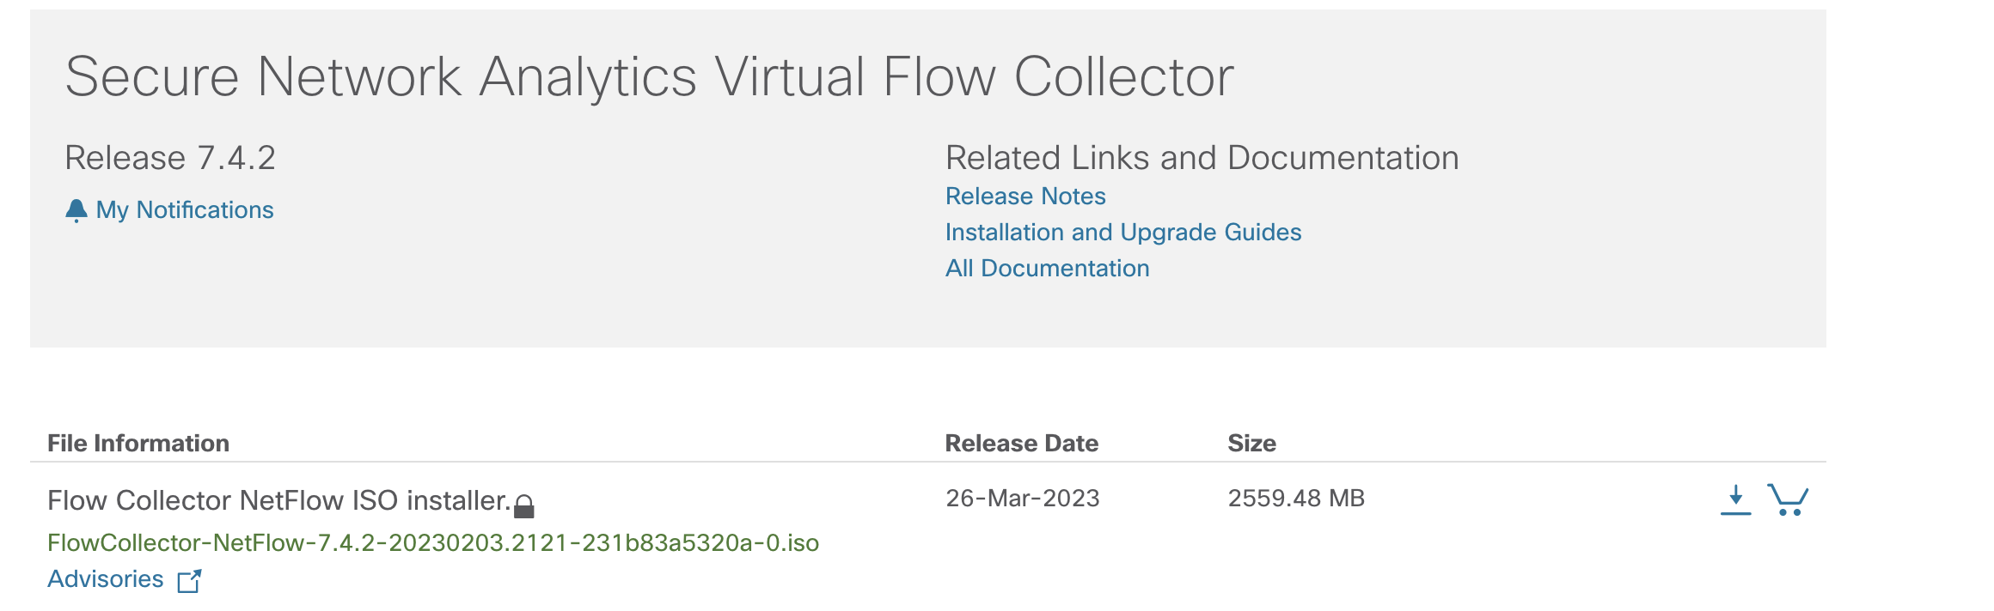Click the padlock icon beside installer name

coord(524,506)
